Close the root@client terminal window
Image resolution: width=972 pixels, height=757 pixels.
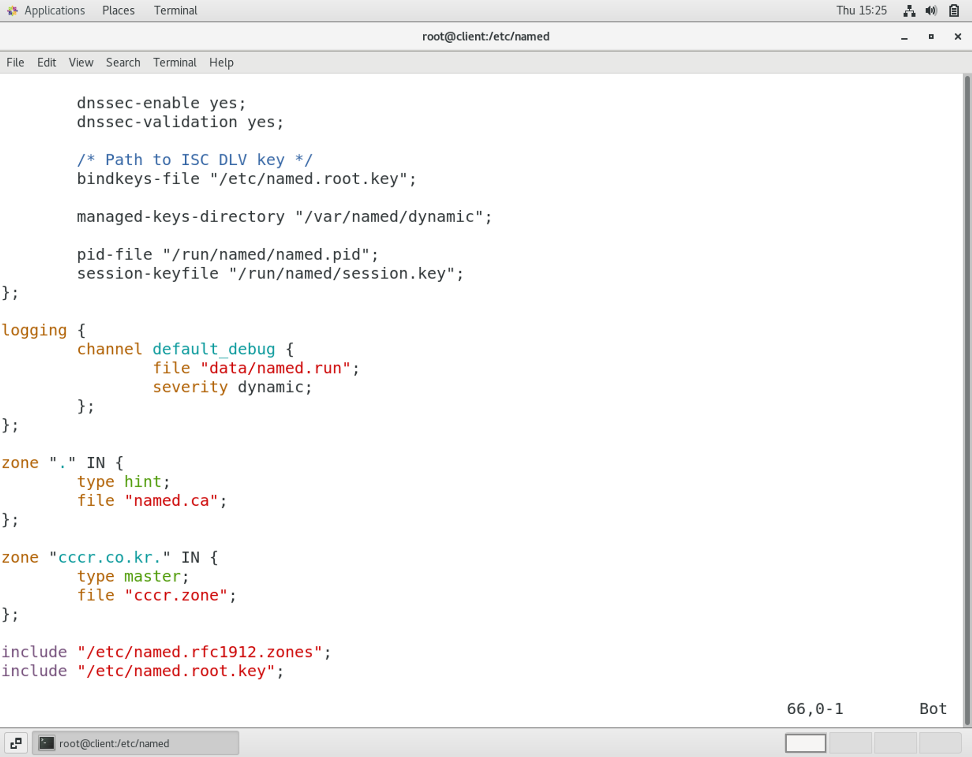tap(958, 37)
